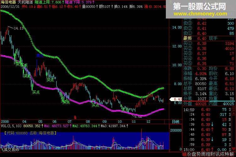Click the 飞狐交易师 label at bottom left
Screen dimensions: 236x157
coord(10,149)
